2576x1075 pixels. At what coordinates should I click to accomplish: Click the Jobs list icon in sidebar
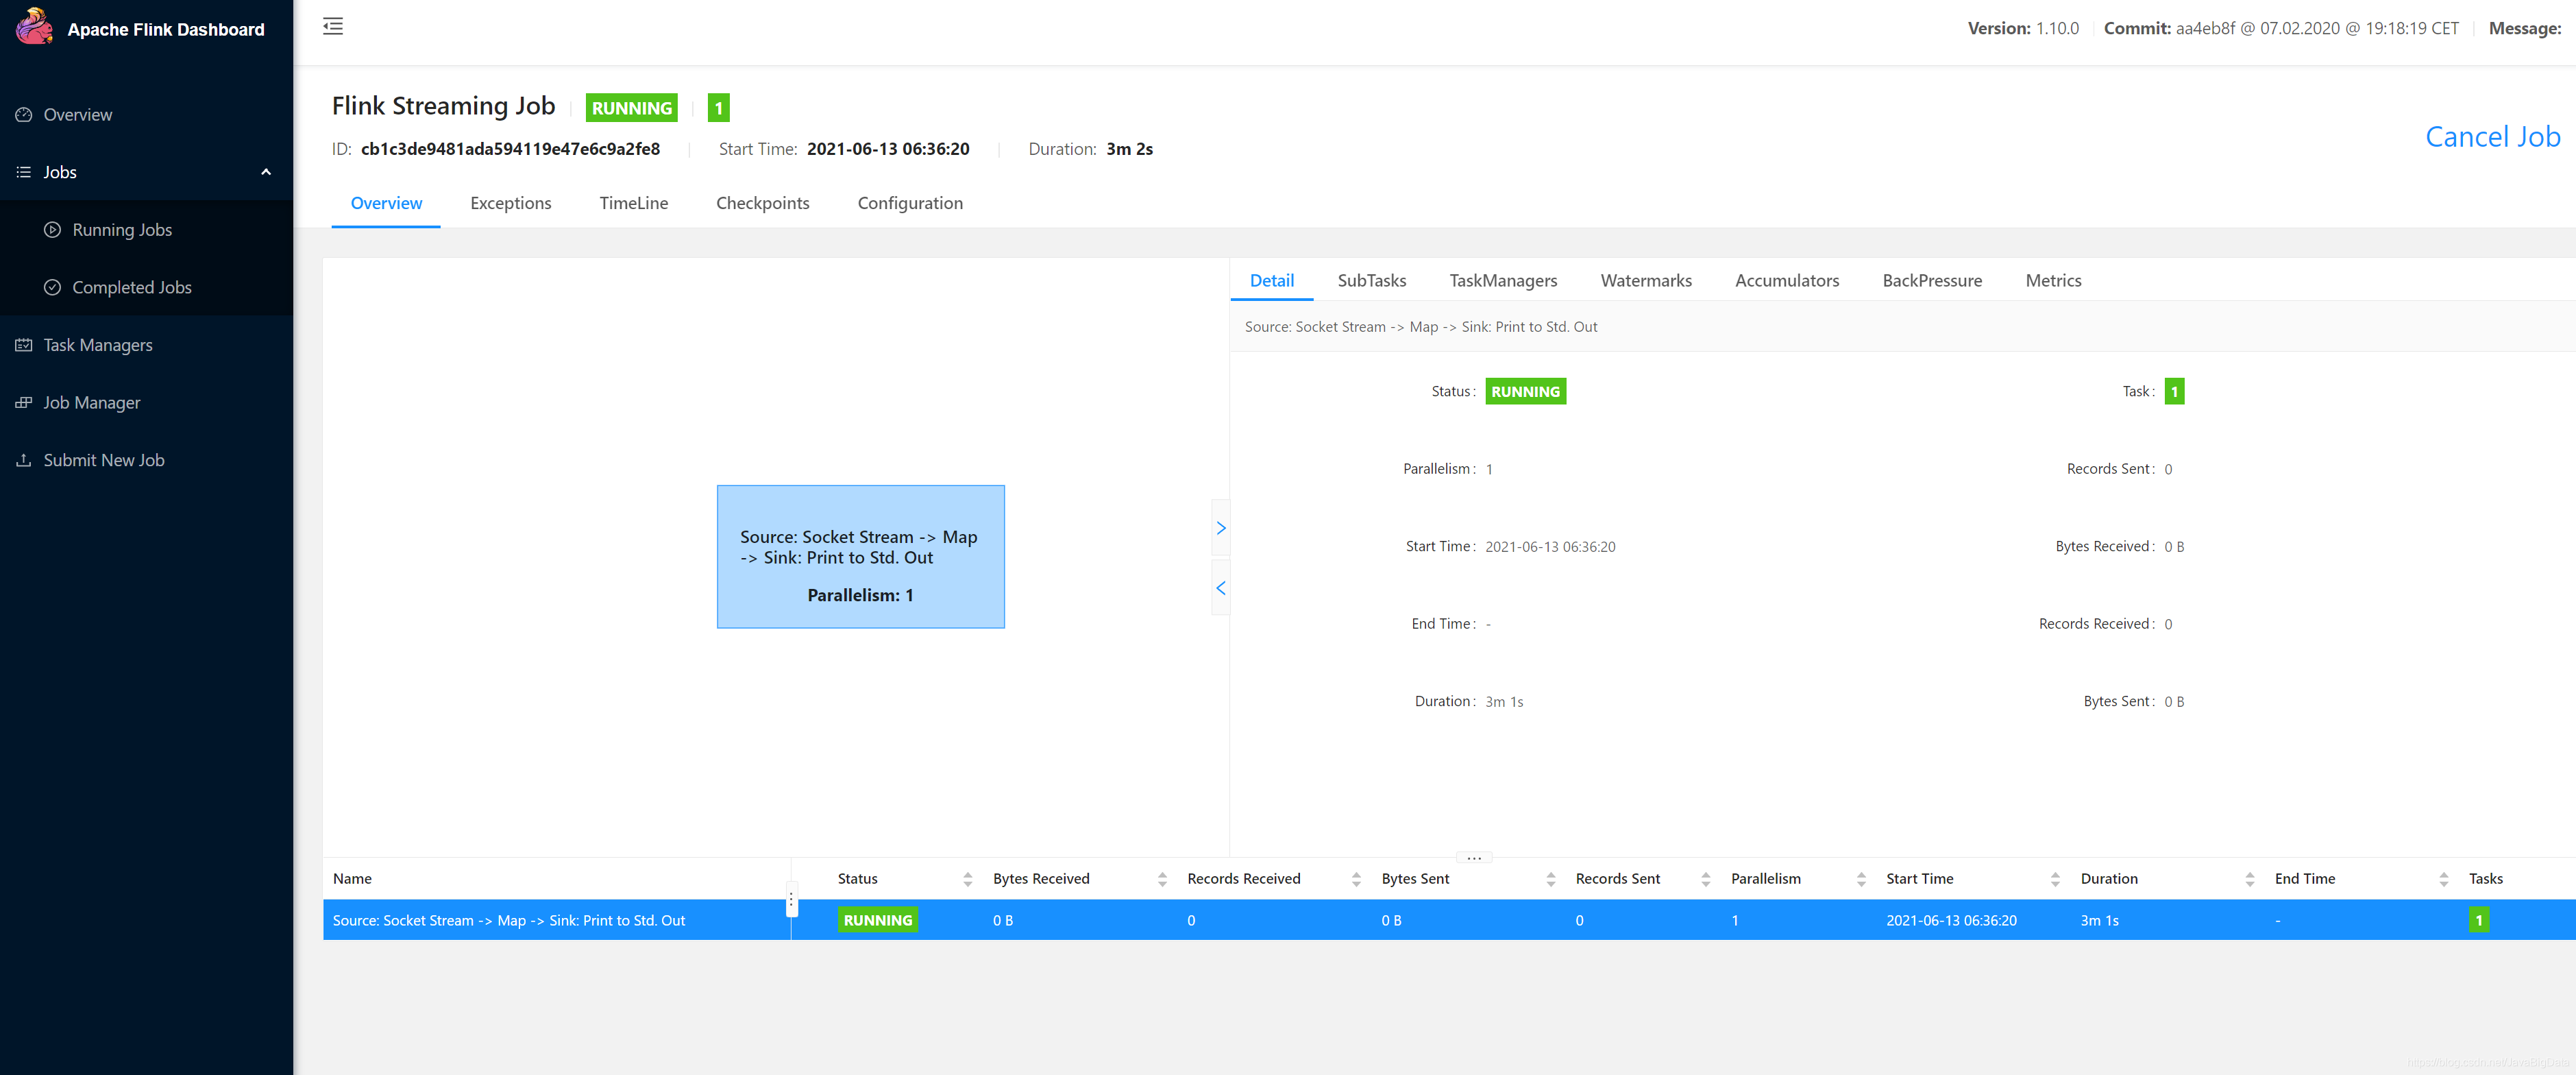(24, 172)
